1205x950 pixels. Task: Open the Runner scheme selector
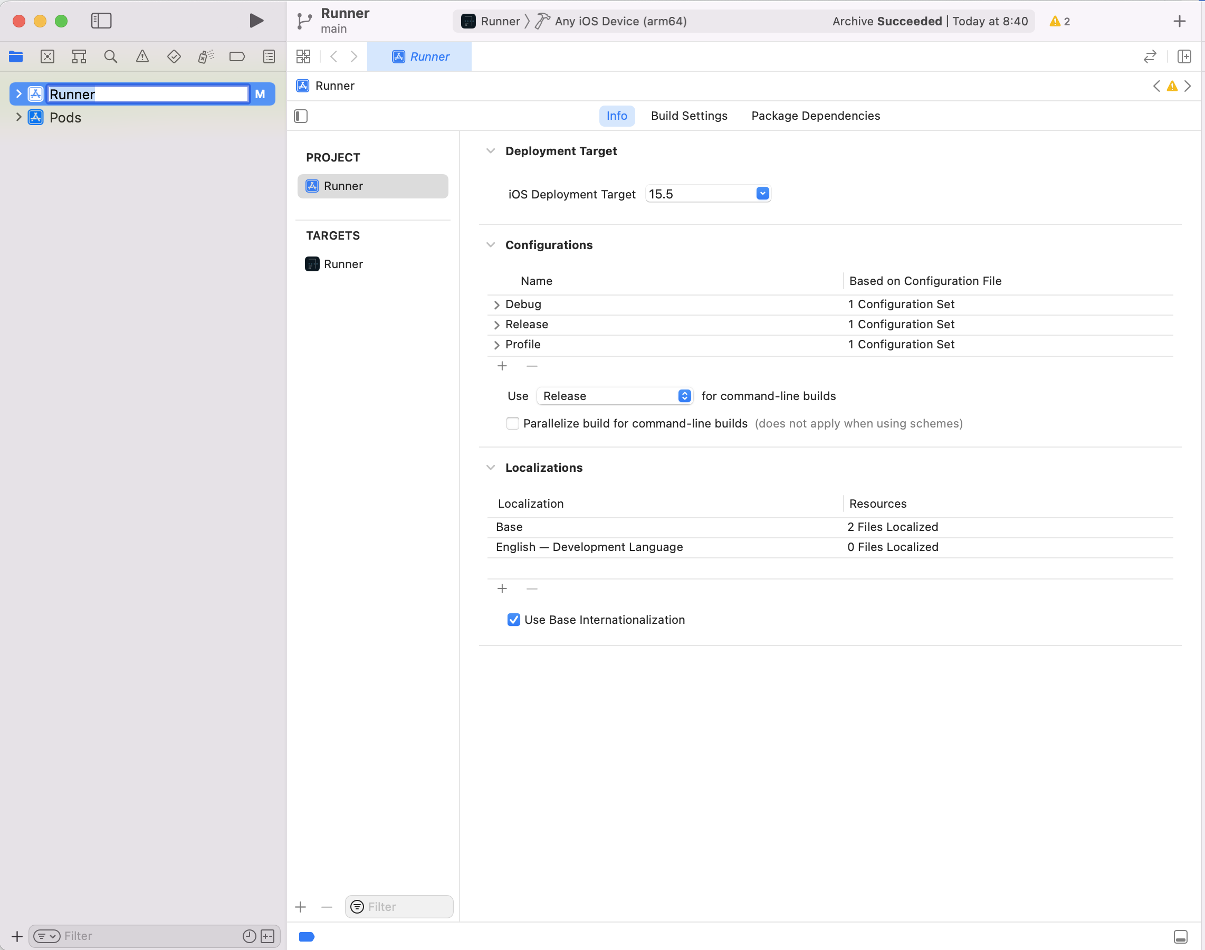(x=491, y=21)
